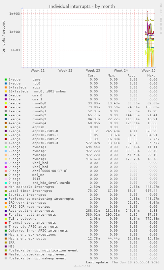The image size is (164, 270).
Task: Click the IRQ work interrupts label
Action: pyautogui.click(x=27, y=203)
